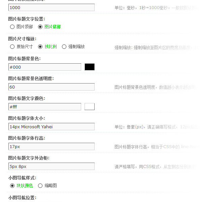Select the 图片底部 radio option
Image resolution: width=202 pixels, height=202 pixels.
(40, 27)
